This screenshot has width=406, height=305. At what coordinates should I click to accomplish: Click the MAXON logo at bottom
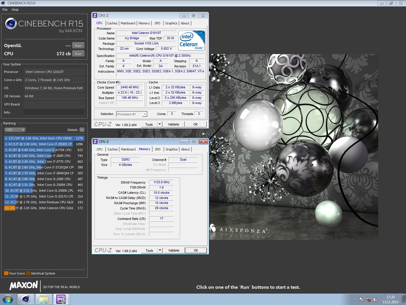point(24,286)
